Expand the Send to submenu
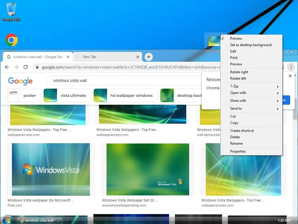This screenshot has width=298, height=224. 251,108
